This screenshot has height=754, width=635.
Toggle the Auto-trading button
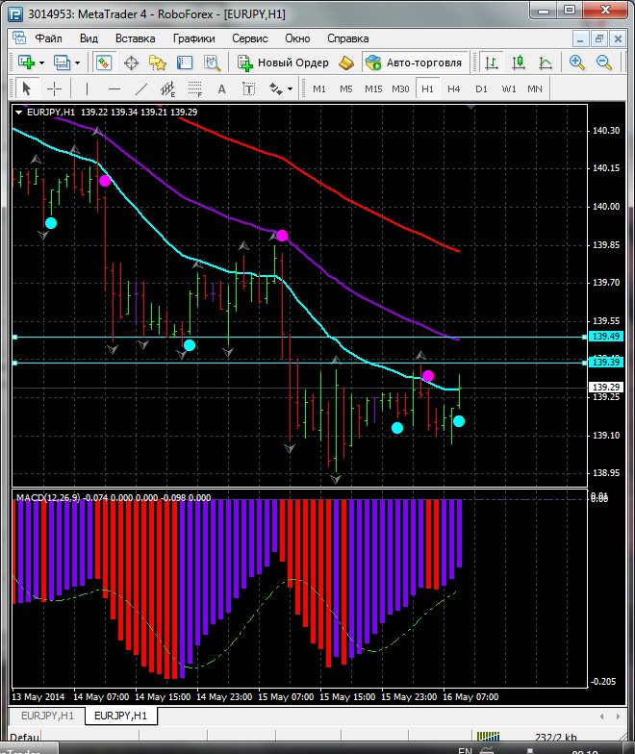[x=413, y=63]
